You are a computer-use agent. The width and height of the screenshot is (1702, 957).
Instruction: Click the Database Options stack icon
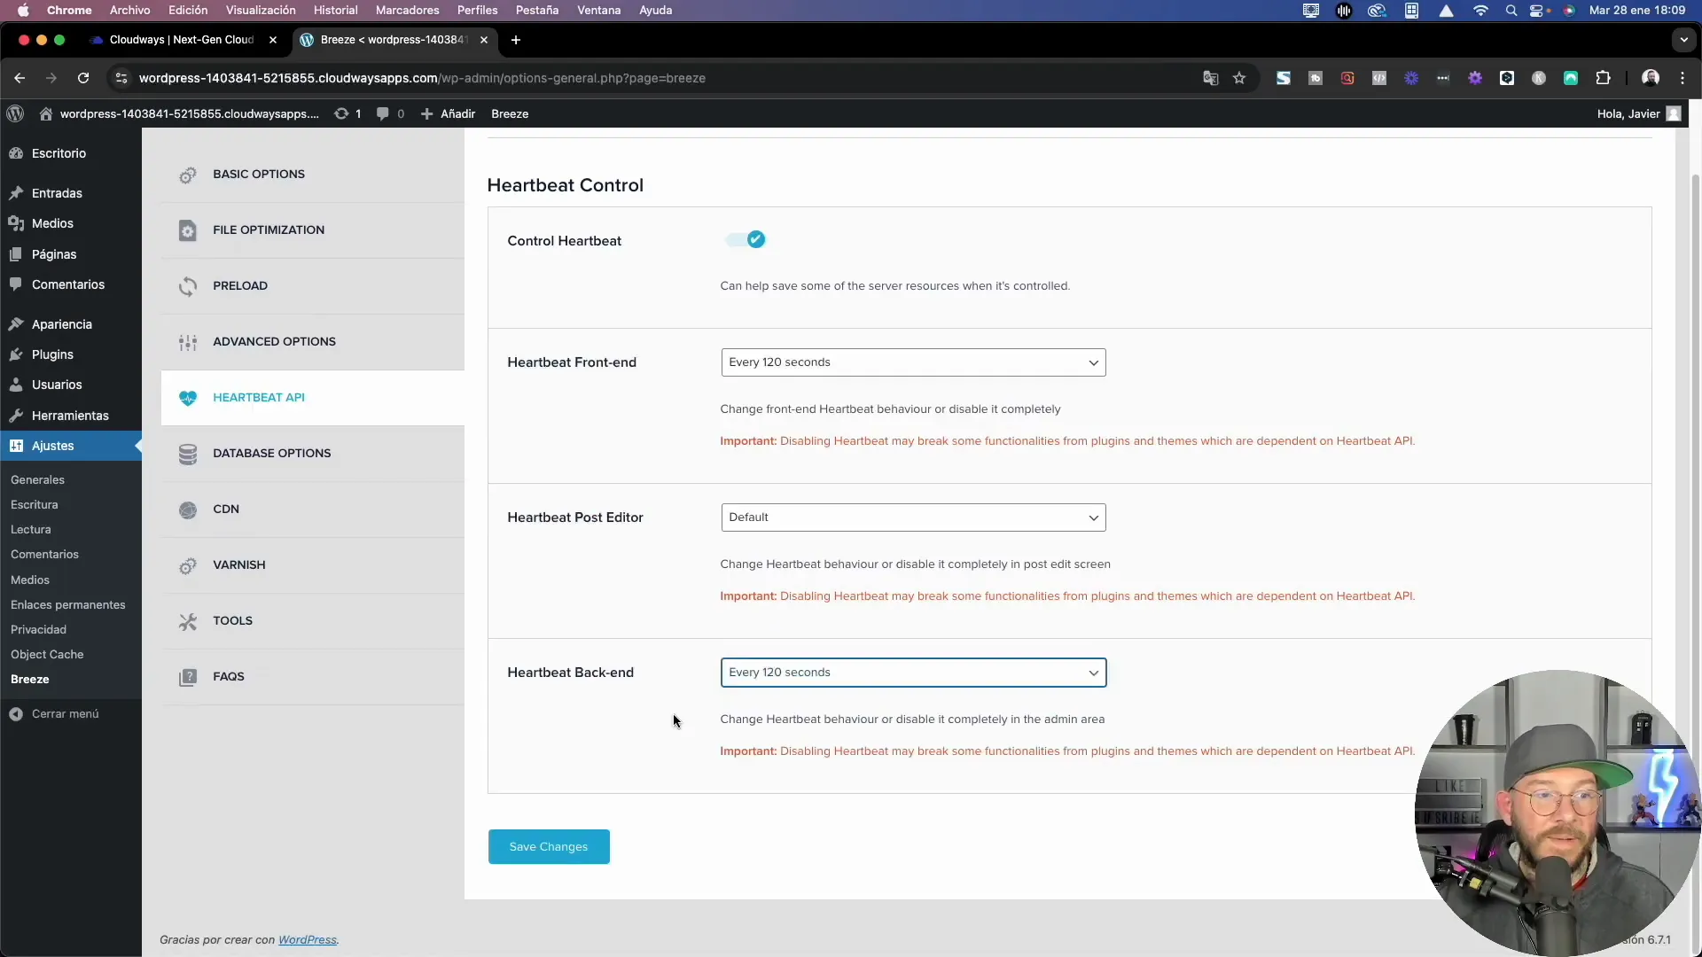pyautogui.click(x=188, y=454)
